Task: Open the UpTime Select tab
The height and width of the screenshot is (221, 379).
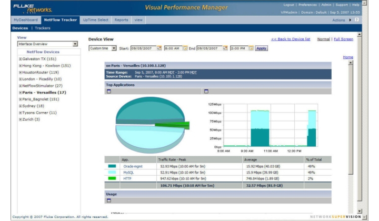Action: [x=95, y=20]
